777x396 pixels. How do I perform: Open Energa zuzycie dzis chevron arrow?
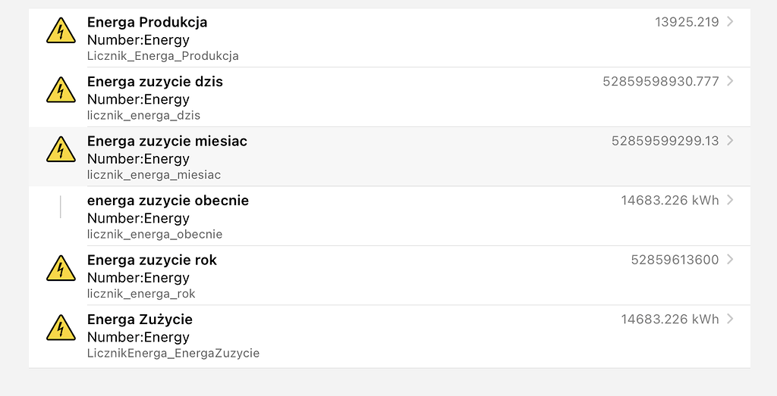(730, 81)
